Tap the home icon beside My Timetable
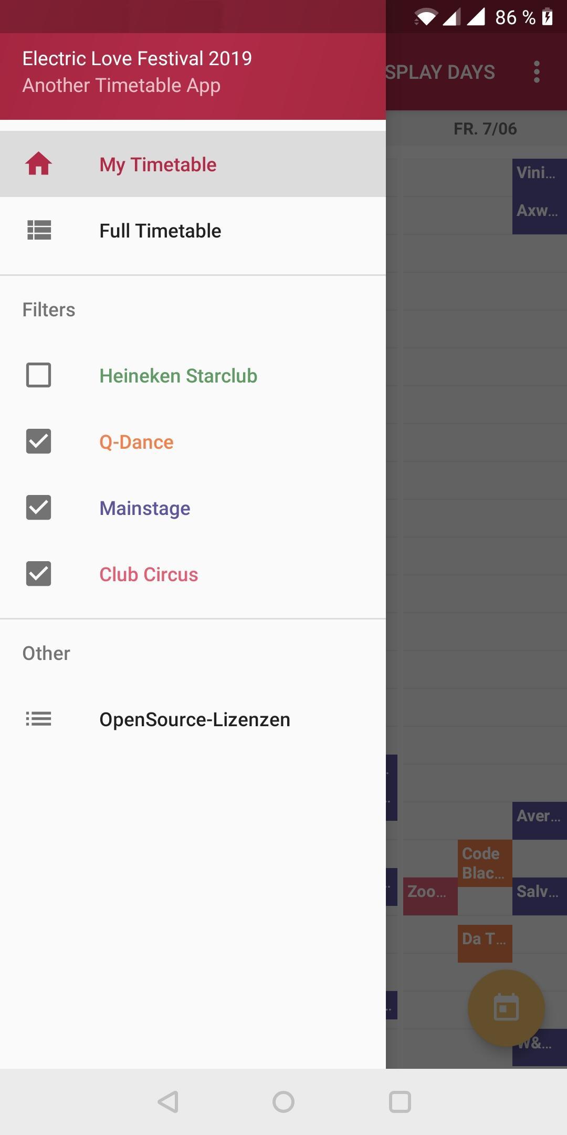 [x=39, y=164]
